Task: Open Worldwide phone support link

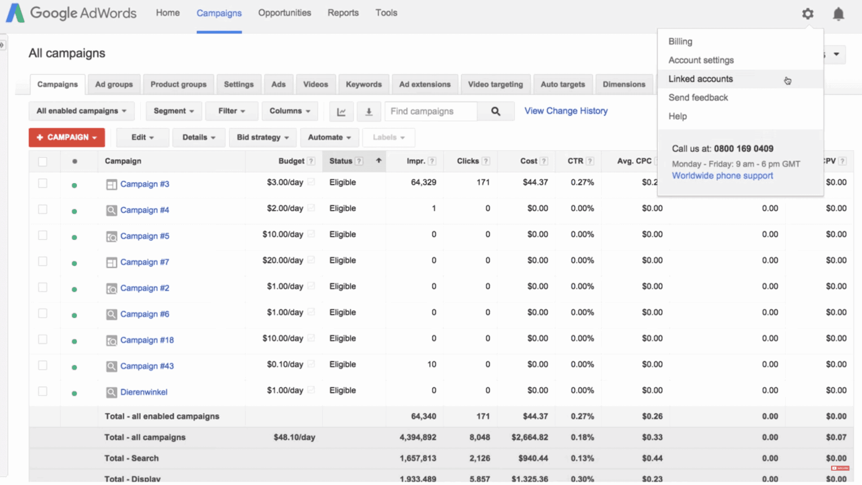Action: pyautogui.click(x=722, y=176)
